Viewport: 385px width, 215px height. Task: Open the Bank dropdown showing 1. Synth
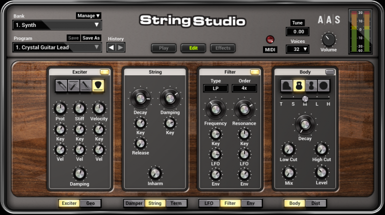point(57,25)
